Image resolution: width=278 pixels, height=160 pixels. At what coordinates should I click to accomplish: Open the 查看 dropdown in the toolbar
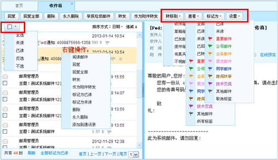pos(193,16)
